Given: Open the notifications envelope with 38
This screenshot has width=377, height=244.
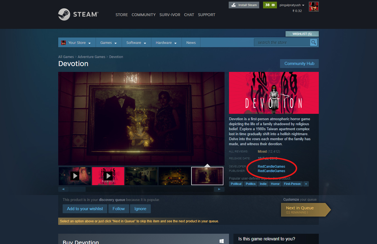Looking at the screenshot, I should 270,5.
